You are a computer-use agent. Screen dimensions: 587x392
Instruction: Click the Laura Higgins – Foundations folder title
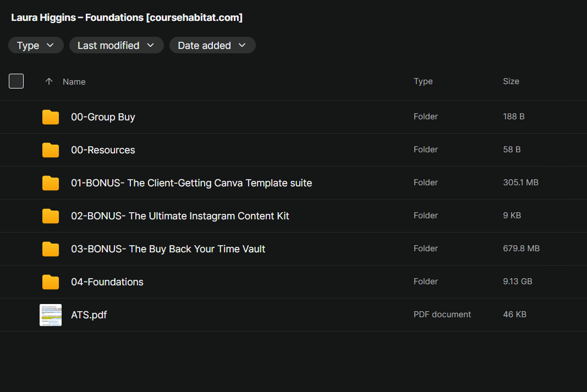(127, 18)
